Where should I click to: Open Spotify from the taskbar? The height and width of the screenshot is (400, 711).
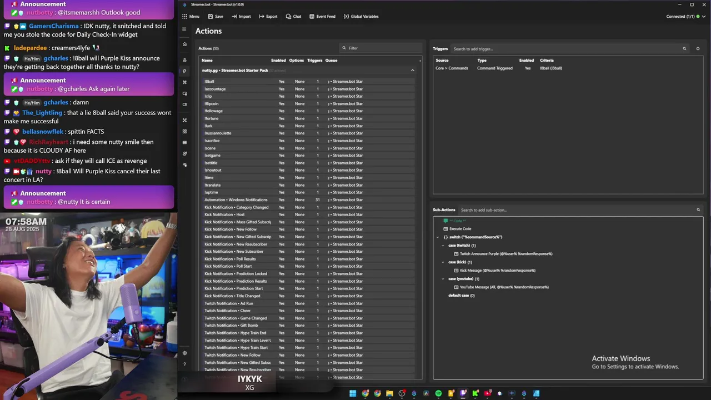tap(438, 393)
